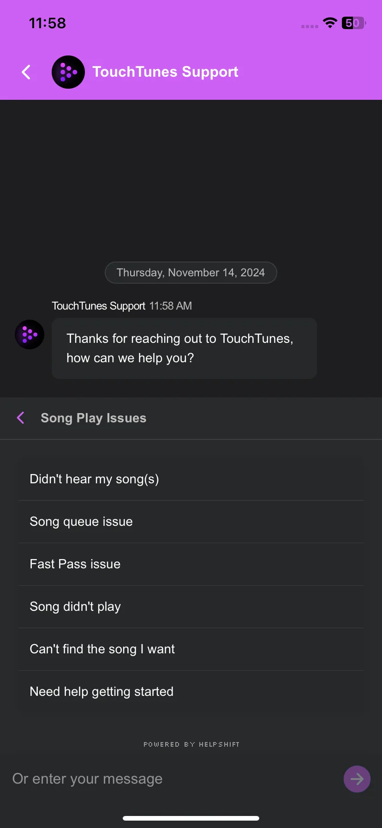Select the "Fast Pass issue" option
382x828 pixels.
[x=191, y=564]
